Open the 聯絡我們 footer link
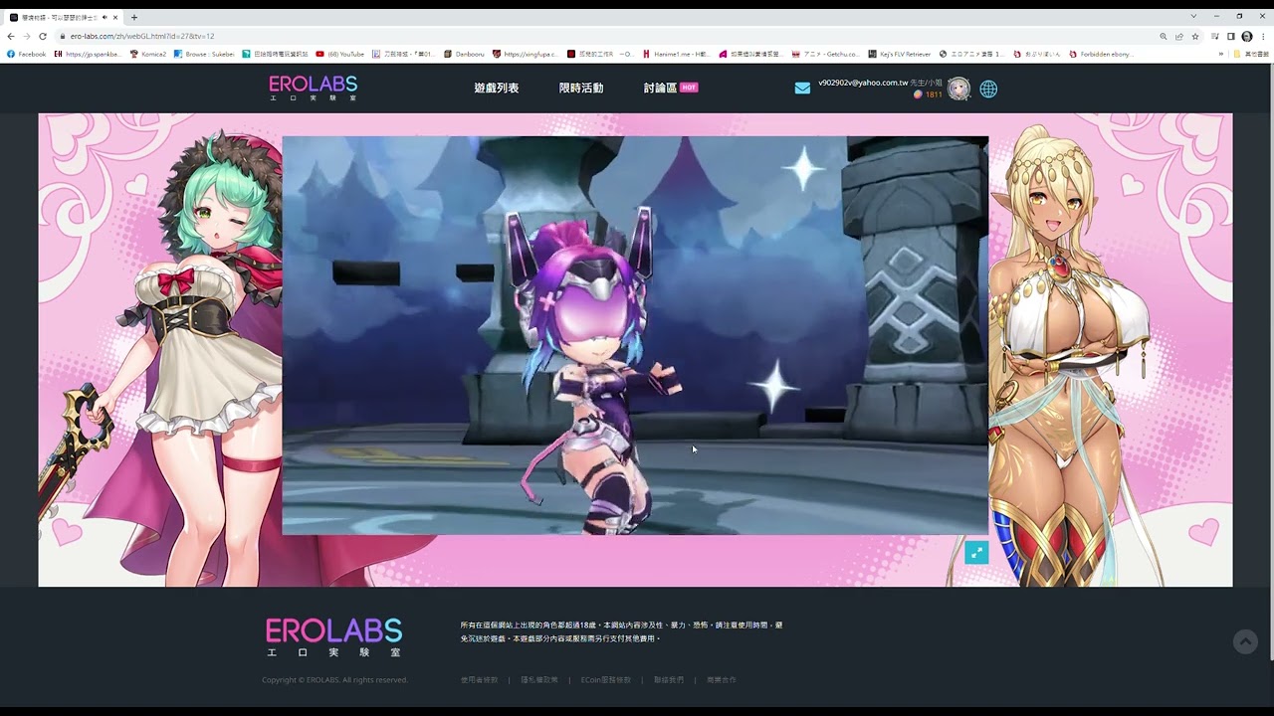This screenshot has height=716, width=1274. (669, 680)
